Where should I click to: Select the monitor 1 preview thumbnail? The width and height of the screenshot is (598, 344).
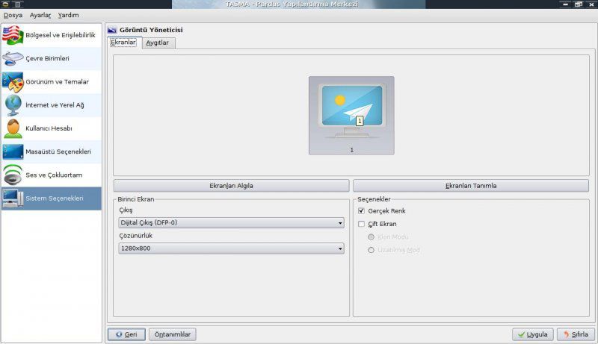[351, 115]
